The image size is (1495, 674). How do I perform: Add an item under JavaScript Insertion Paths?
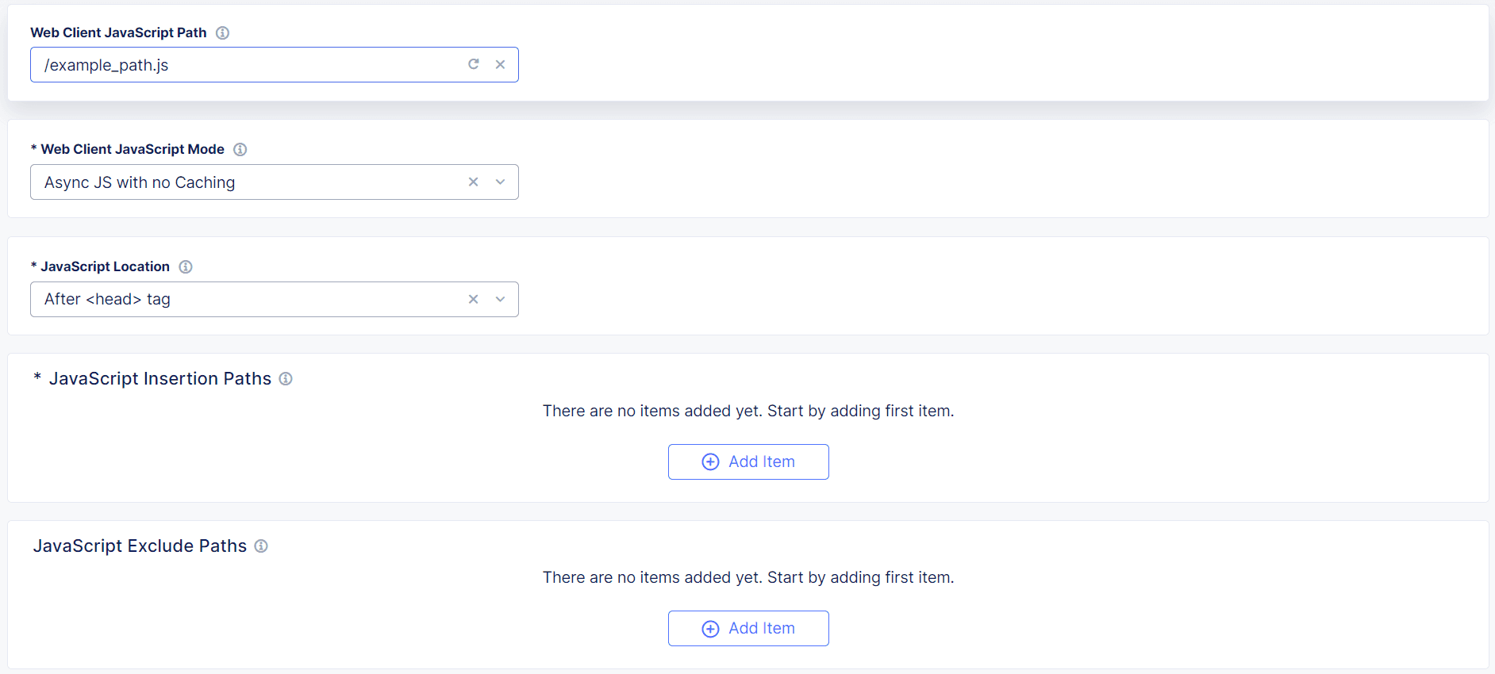[748, 461]
